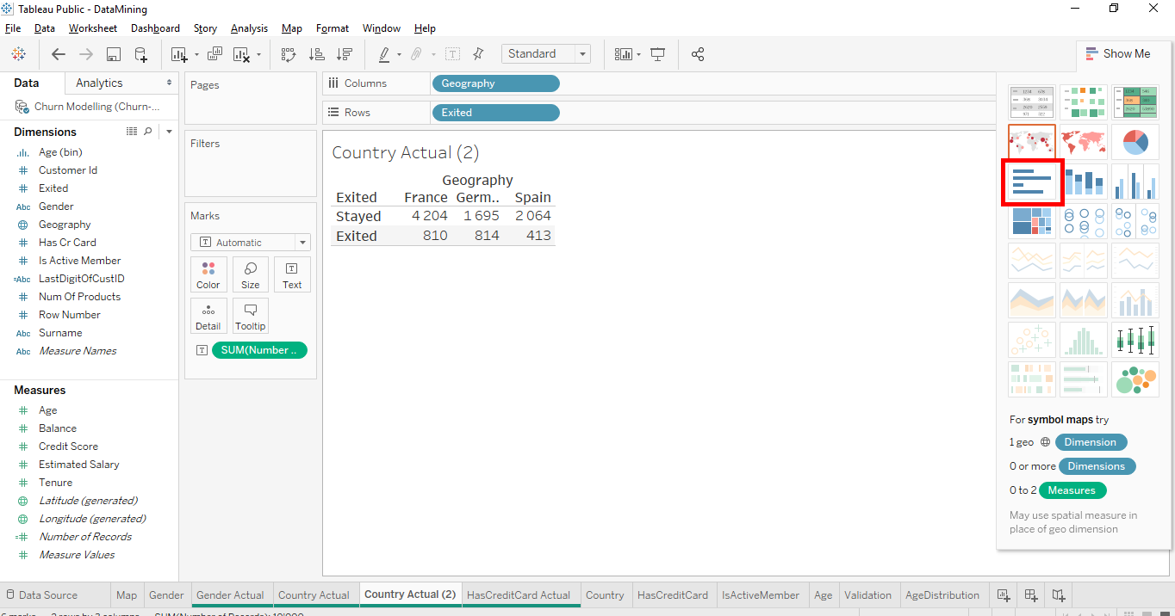Open the Color marks card
Image resolution: width=1175 pixels, height=616 pixels.
click(208, 274)
